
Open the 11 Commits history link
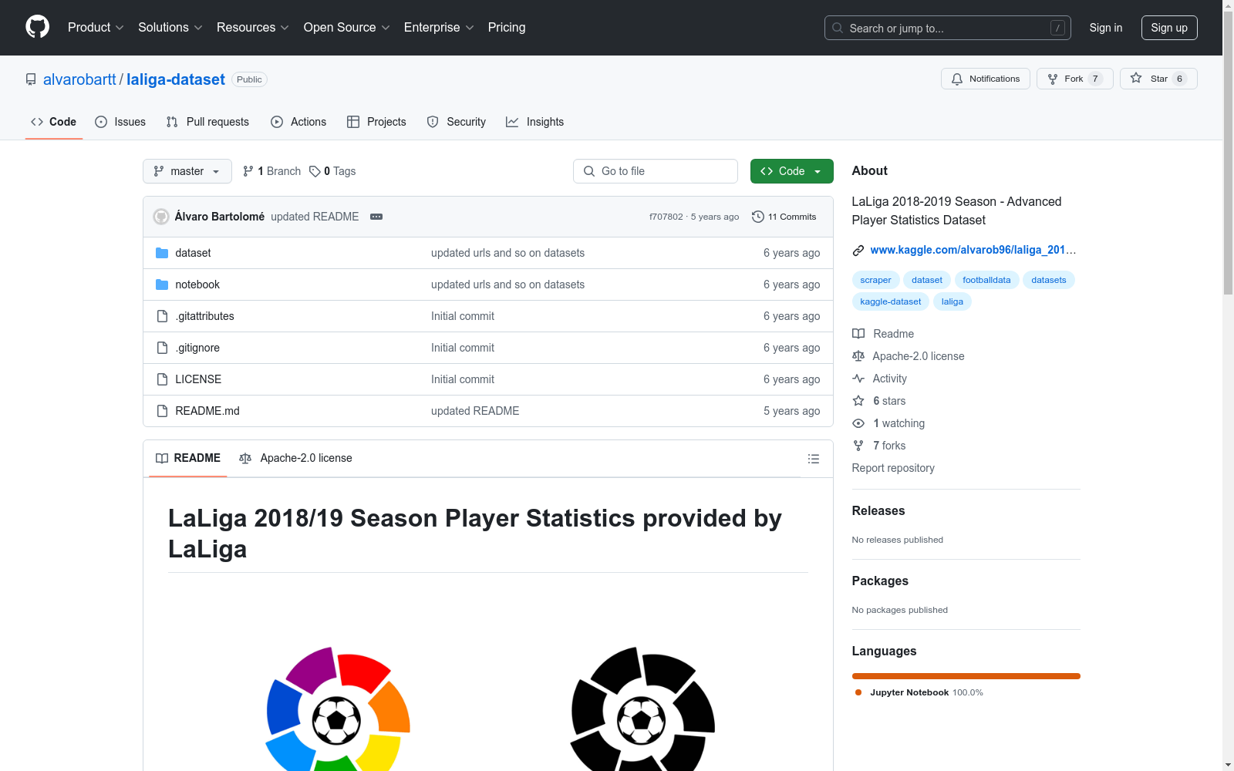[784, 217]
